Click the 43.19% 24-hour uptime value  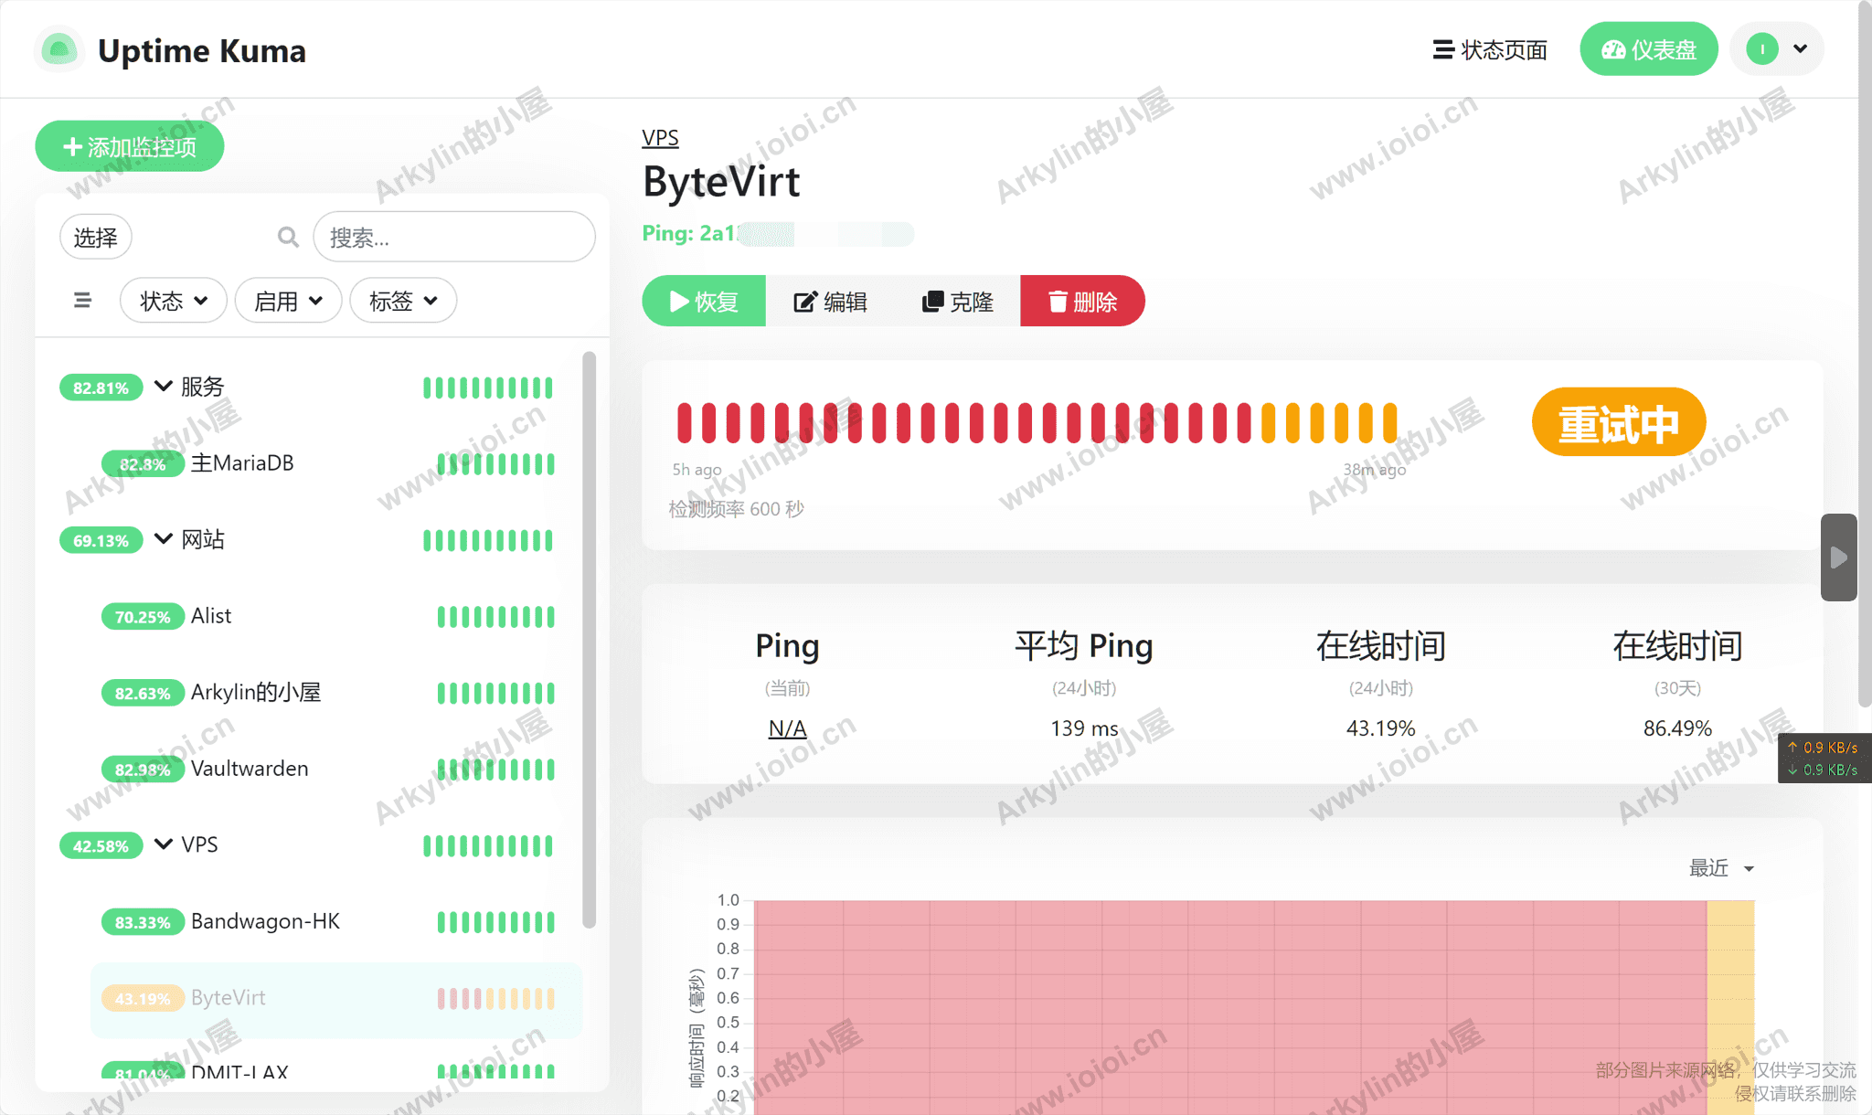coord(1380,727)
